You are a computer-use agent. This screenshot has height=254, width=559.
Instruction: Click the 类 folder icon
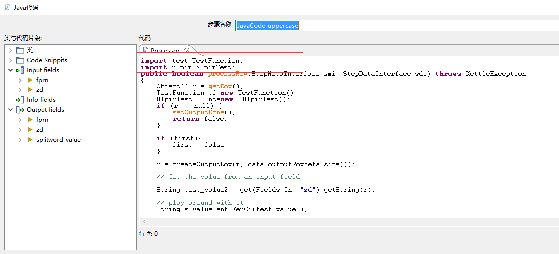20,50
